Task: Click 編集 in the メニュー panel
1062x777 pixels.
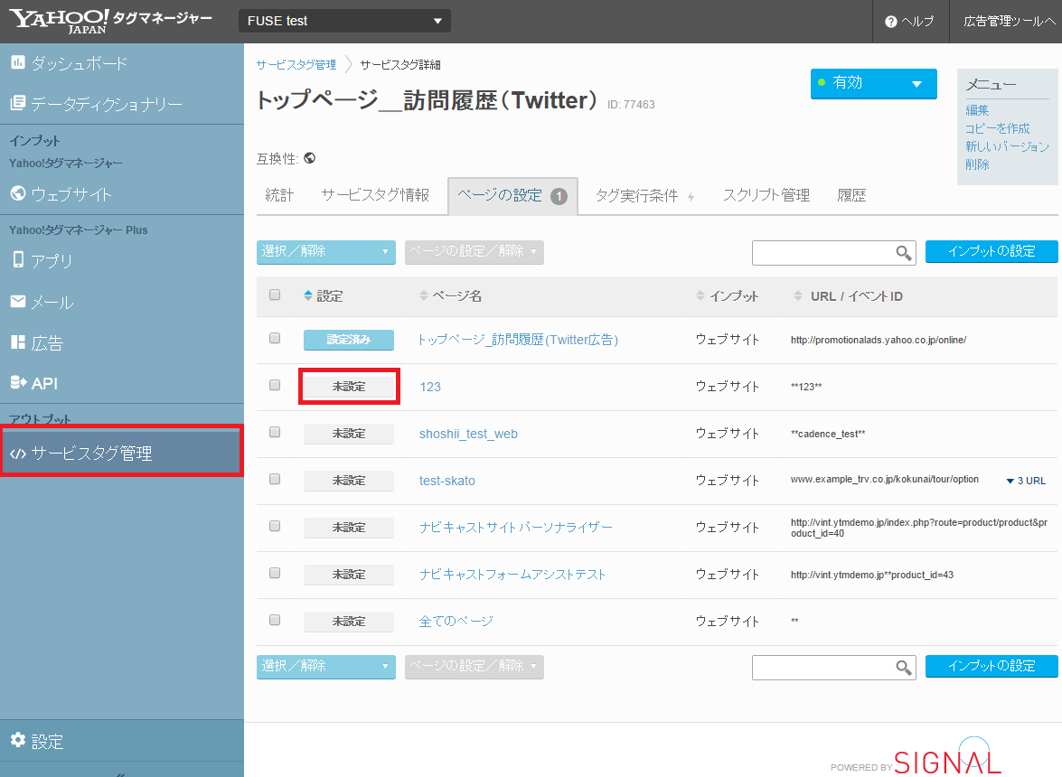Action: pos(977,110)
